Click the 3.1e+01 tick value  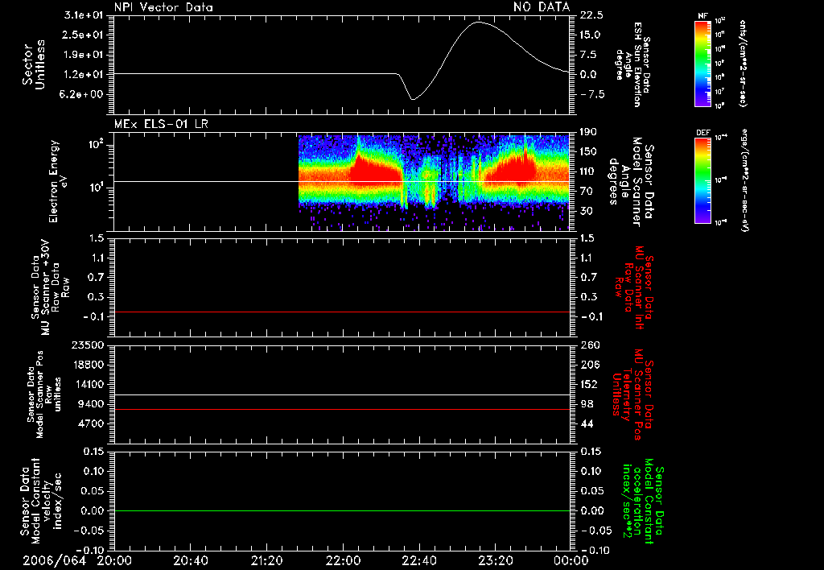pyautogui.click(x=84, y=15)
